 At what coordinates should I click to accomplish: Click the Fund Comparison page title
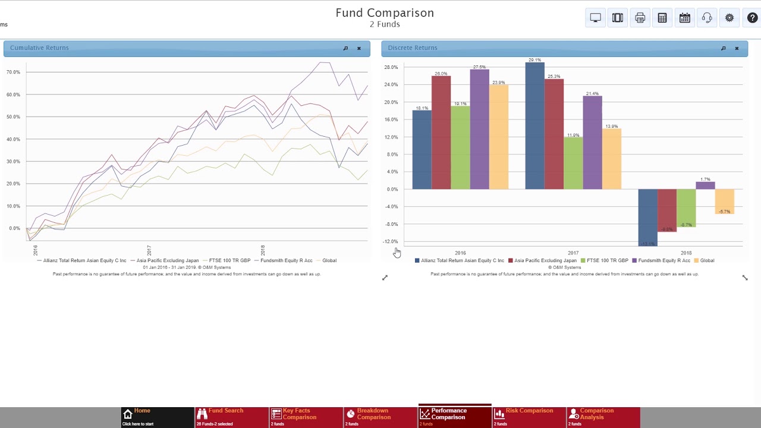(x=385, y=13)
